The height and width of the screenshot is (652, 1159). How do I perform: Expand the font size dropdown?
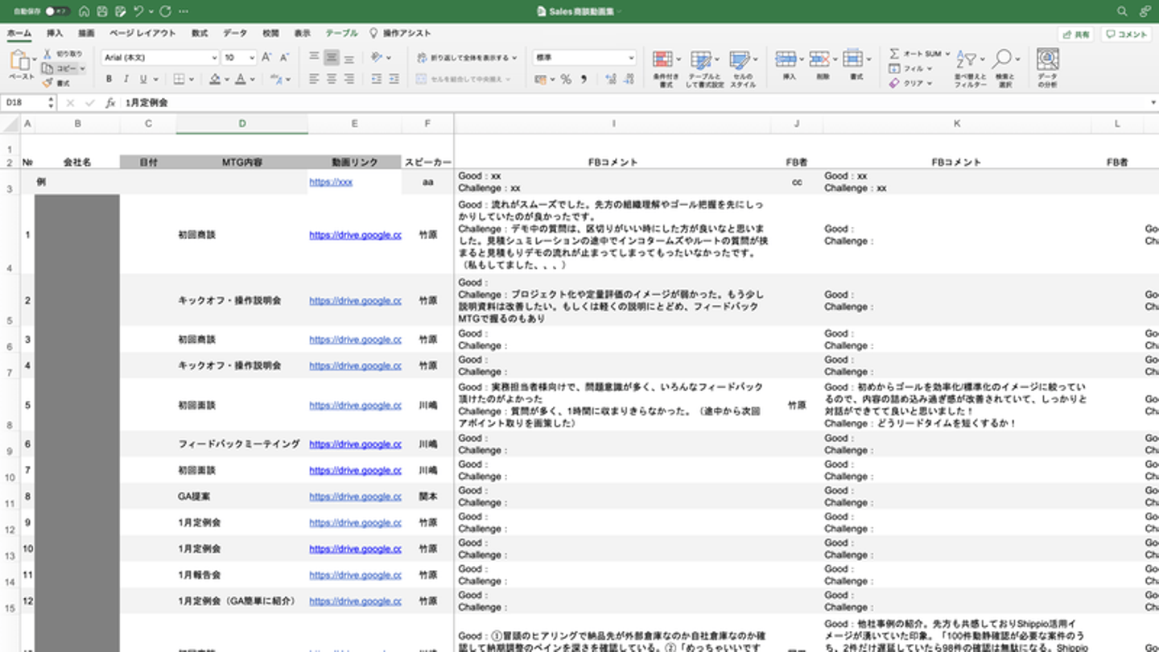[252, 58]
